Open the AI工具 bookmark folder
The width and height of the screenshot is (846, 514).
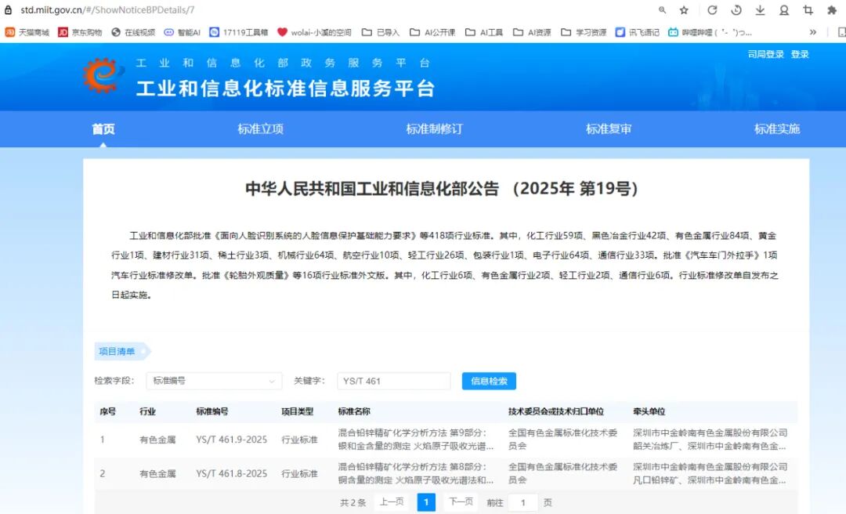point(484,32)
